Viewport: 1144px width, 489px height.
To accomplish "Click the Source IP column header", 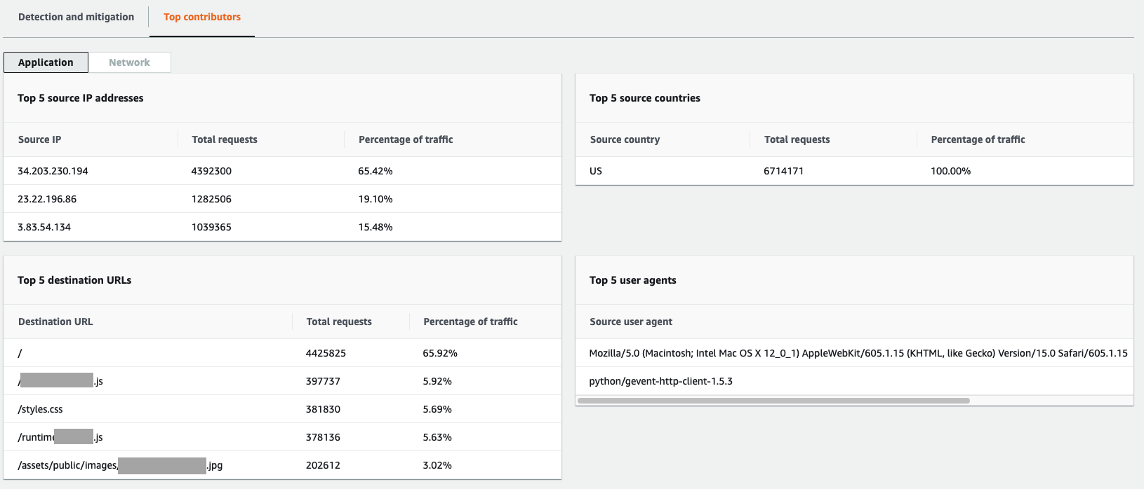I will tap(39, 139).
